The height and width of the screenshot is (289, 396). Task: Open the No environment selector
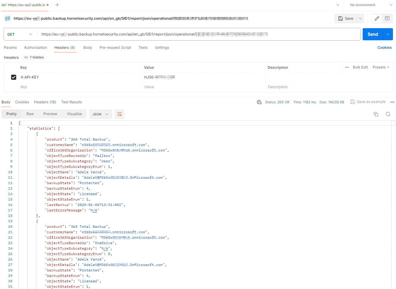tap(371, 5)
